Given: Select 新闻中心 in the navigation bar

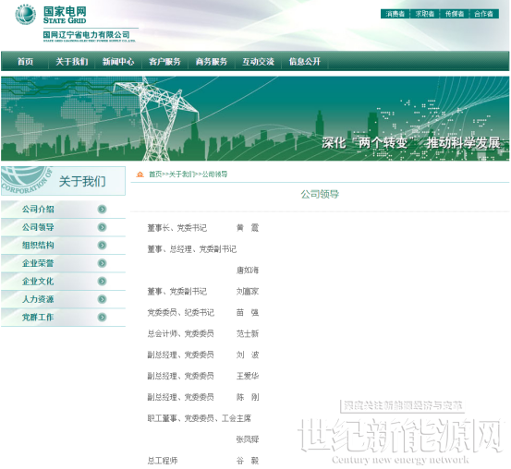Looking at the screenshot, I should coord(118,61).
